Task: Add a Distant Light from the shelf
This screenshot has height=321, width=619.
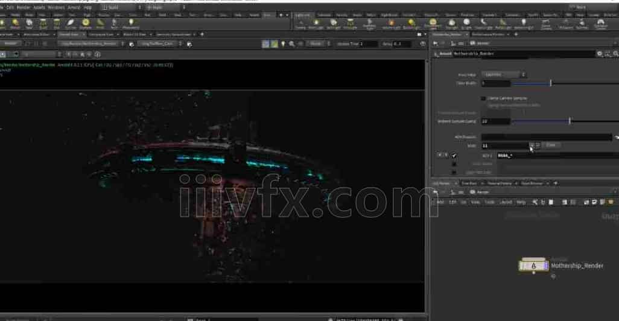Action: 411,24
